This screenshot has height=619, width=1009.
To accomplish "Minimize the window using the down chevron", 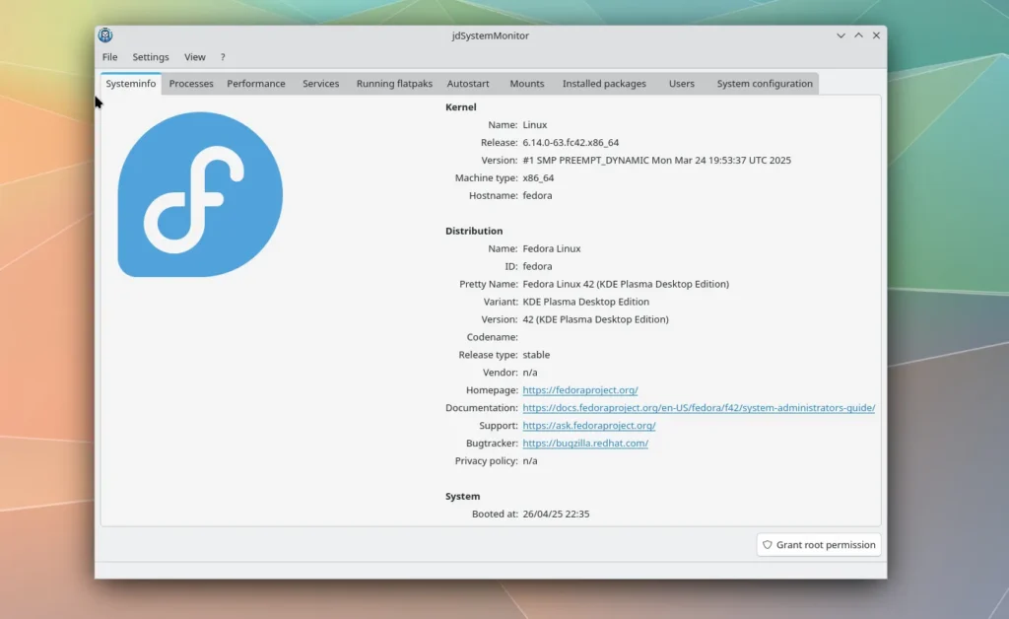I will coord(841,35).
